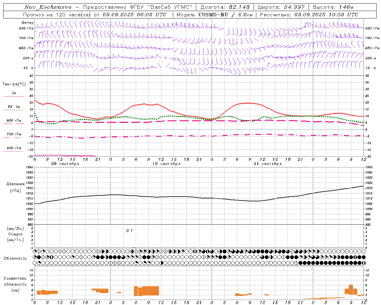Click the (гПа) unit label under Давление
This screenshot has width=381, height=305.
click(15, 191)
